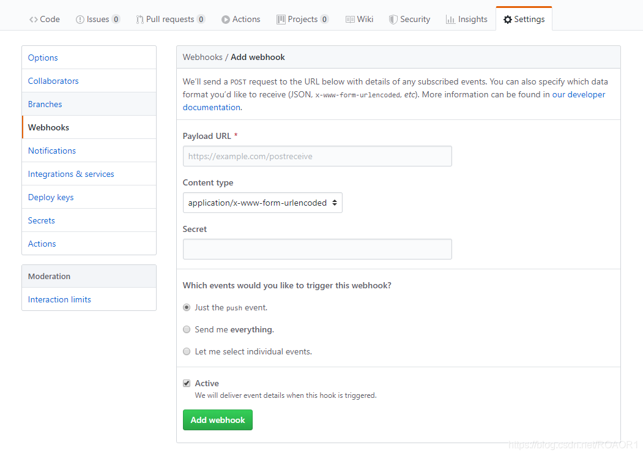Click the Insights graph icon

450,20
